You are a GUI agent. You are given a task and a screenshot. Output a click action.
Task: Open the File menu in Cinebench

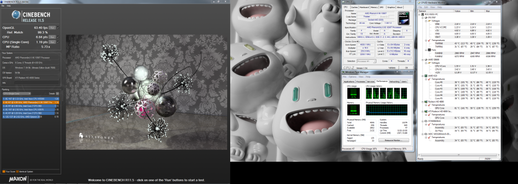(x=3, y=6)
